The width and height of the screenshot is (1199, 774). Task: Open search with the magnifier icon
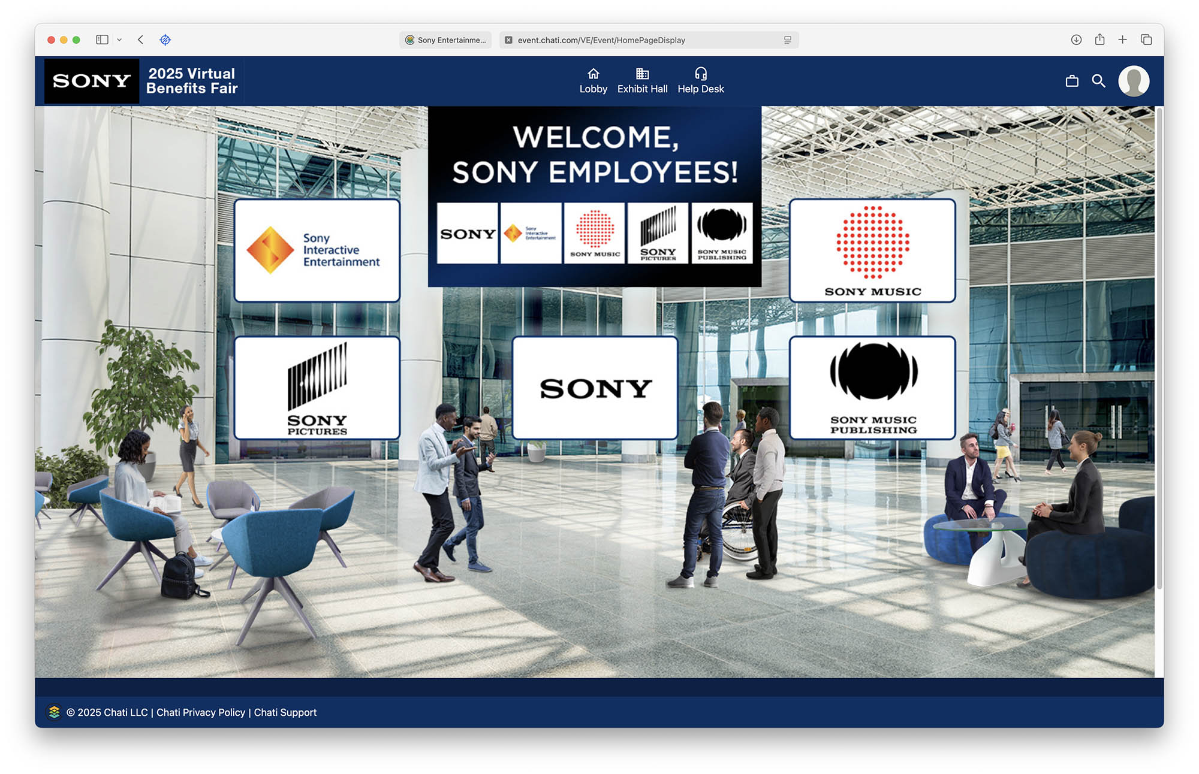click(1098, 81)
